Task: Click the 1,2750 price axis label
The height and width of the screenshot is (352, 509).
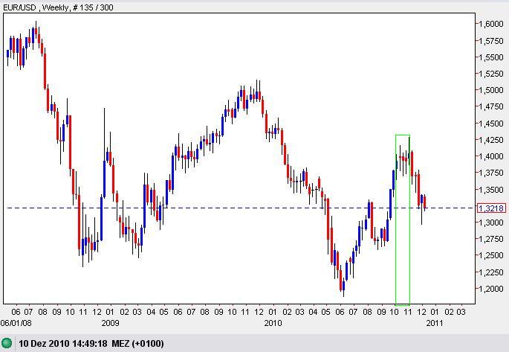Action: 491,239
